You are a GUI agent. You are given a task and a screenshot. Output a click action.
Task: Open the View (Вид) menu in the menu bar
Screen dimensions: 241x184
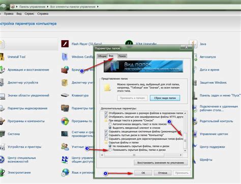(x=19, y=14)
